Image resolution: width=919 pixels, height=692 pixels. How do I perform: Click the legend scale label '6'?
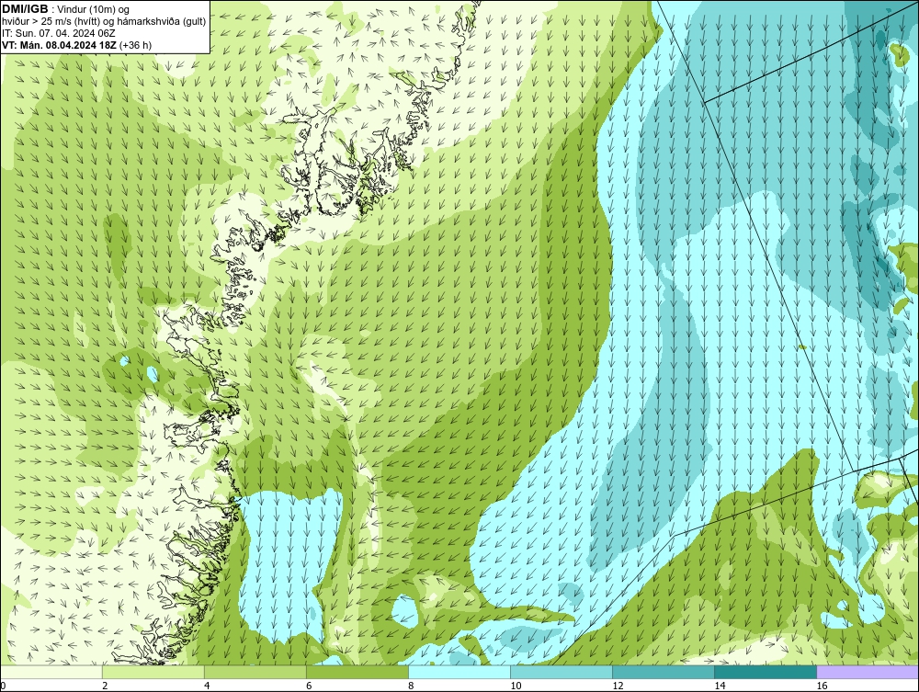click(309, 686)
